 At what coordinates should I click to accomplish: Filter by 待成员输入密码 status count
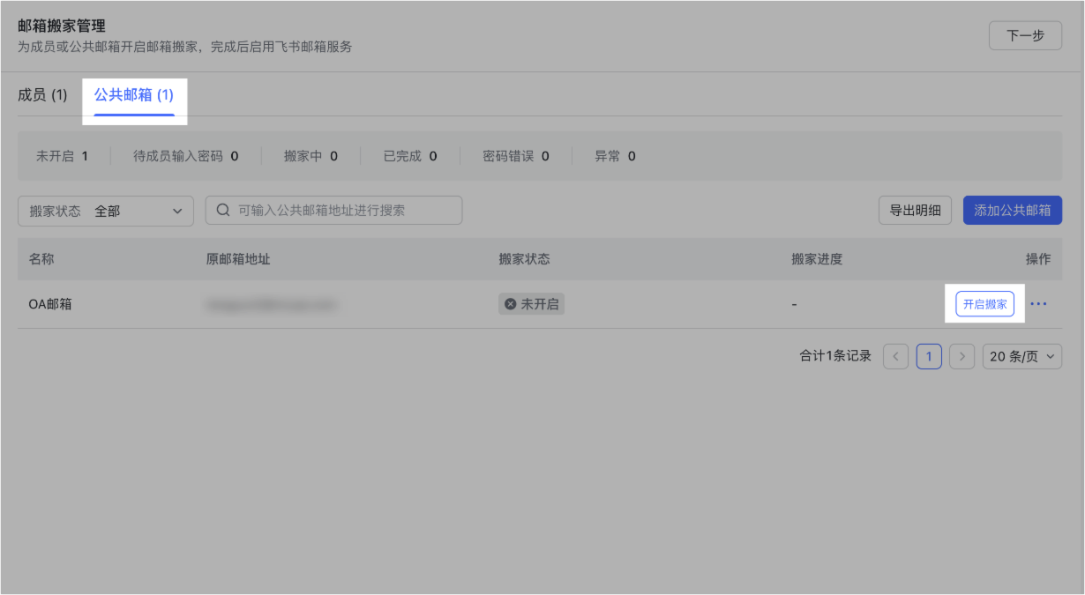[x=185, y=156]
